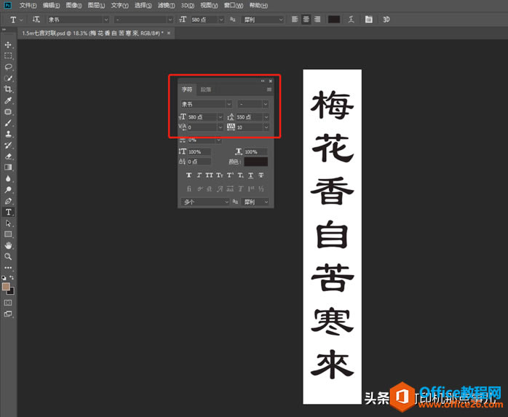Click the foreground color swatch in toolbox
Screen dimensions: 508x417
coord(6,287)
